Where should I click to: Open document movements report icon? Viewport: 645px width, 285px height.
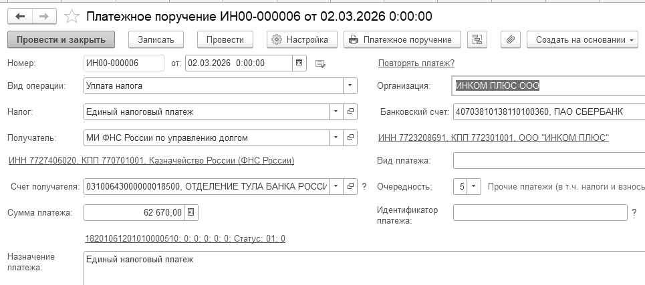click(x=477, y=39)
